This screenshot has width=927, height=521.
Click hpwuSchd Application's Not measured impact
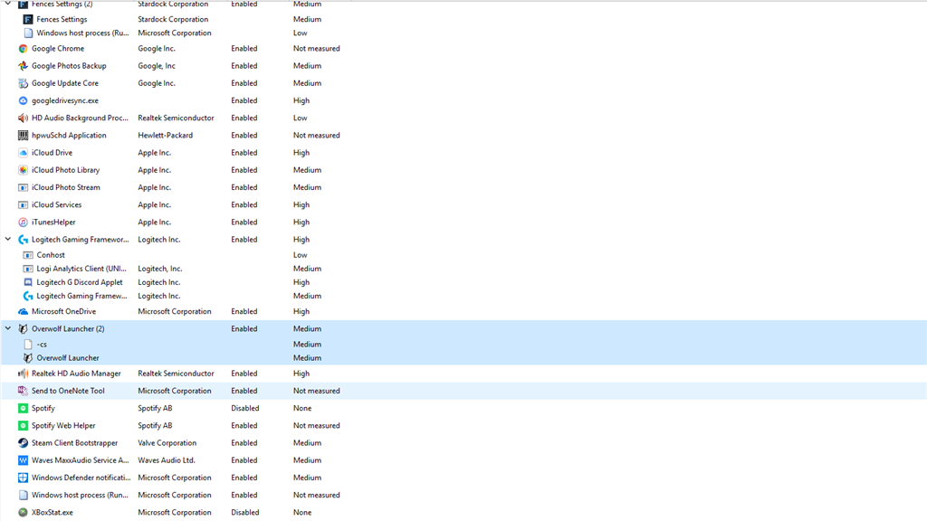point(316,136)
